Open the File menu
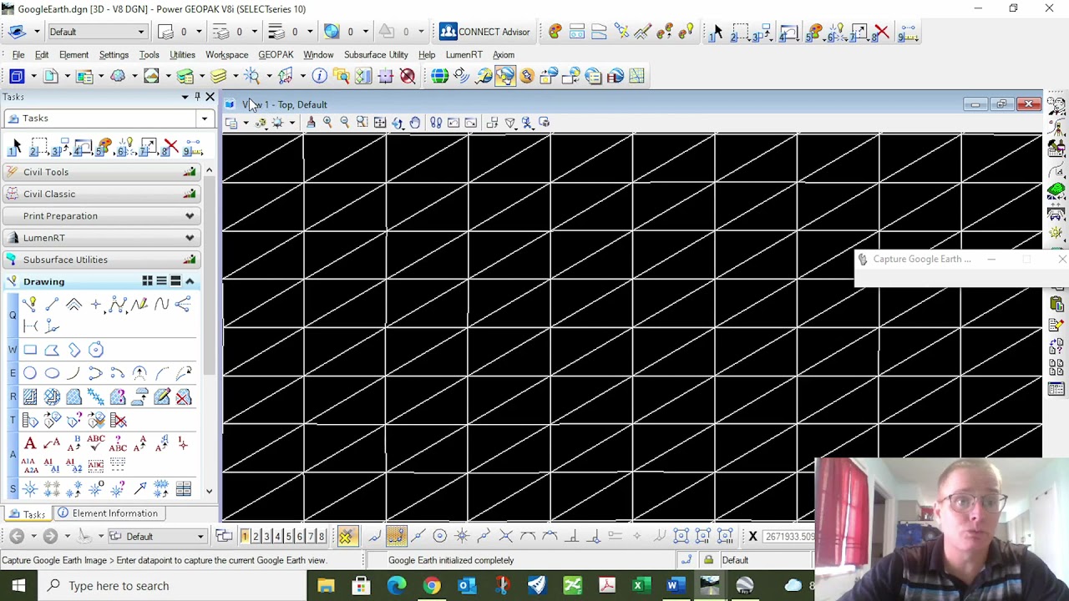Viewport: 1069px width, 601px height. (x=18, y=55)
